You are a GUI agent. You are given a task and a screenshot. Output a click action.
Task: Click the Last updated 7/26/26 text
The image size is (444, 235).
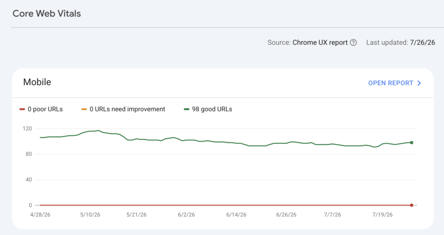[x=400, y=43]
